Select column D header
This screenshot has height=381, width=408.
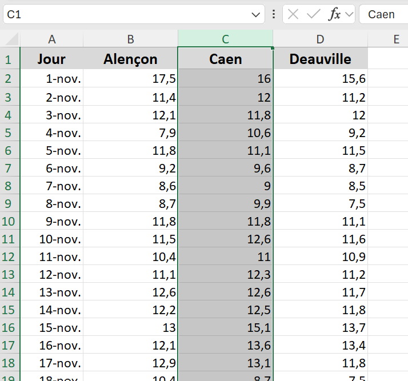click(x=320, y=39)
